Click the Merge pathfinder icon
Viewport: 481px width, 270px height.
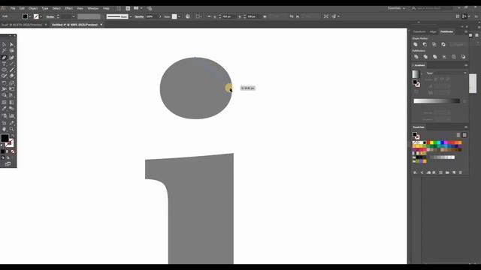(434, 57)
